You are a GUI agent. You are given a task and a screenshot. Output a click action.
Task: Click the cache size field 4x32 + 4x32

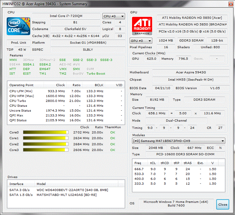click(x=75, y=36)
